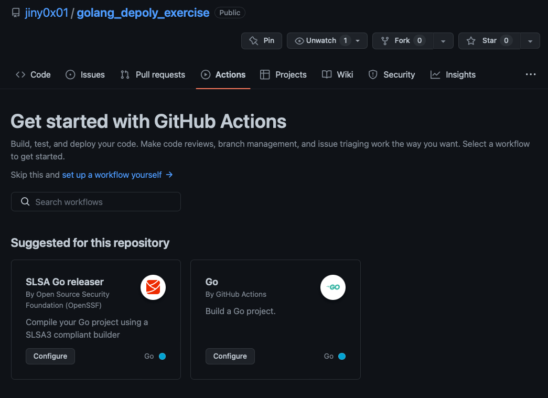Click the Go gopher logo thumbnail
548x398 pixels.
click(332, 287)
